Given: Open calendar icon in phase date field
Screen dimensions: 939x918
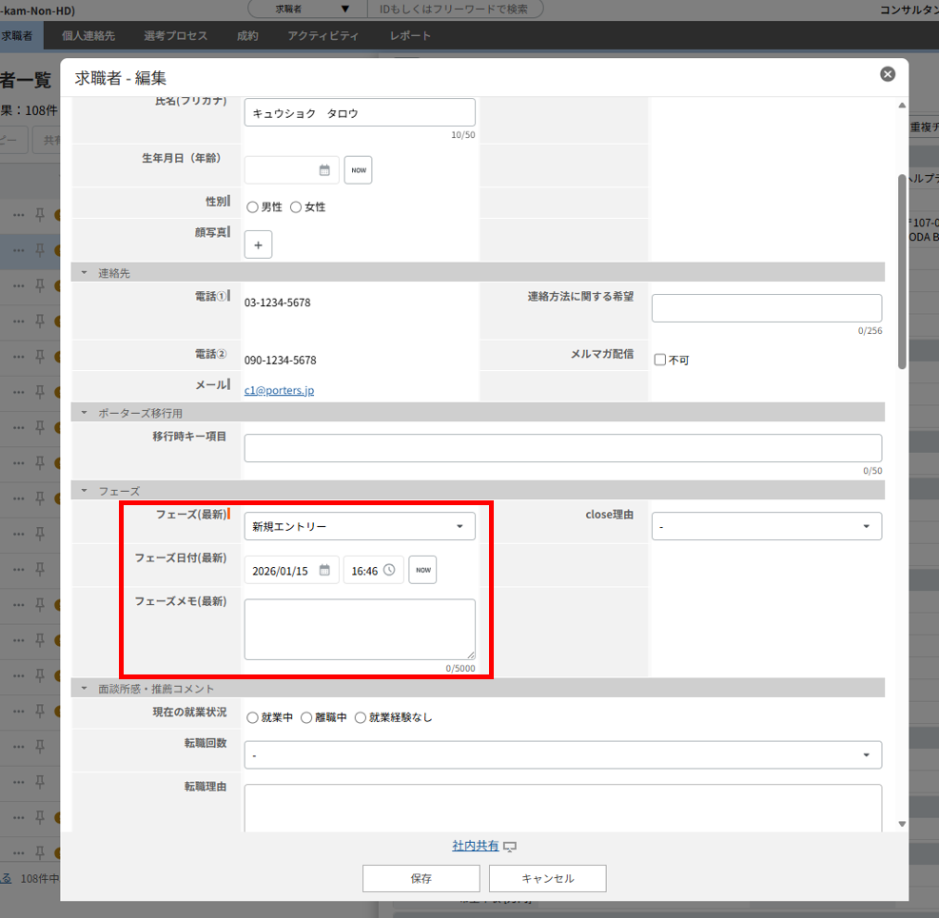Looking at the screenshot, I should (x=324, y=571).
